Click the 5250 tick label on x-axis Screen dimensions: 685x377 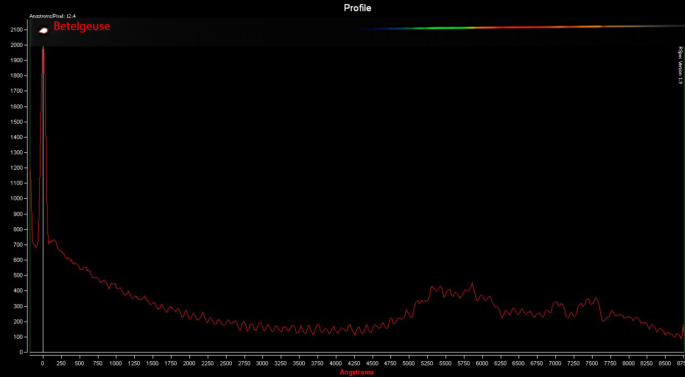[x=428, y=364]
